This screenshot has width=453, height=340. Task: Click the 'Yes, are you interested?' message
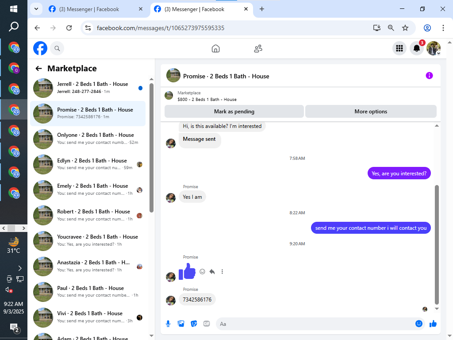click(x=399, y=174)
